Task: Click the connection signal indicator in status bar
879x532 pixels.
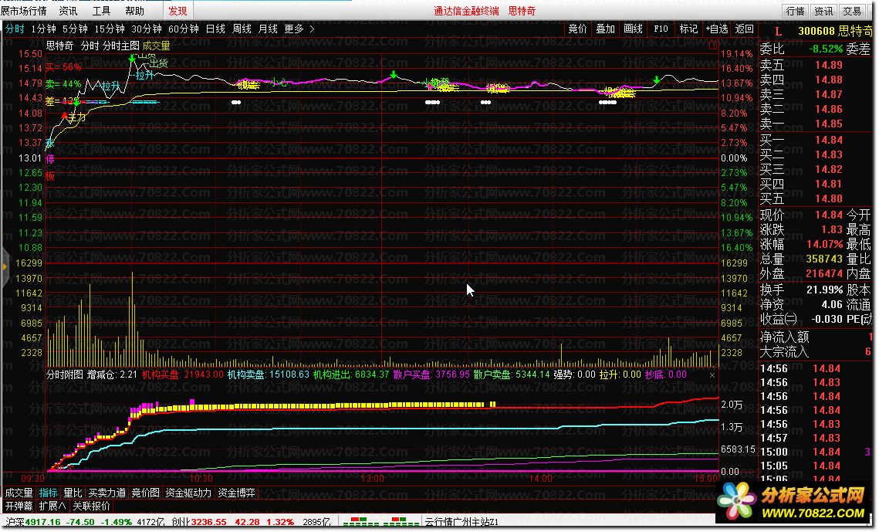Action: click(x=380, y=522)
